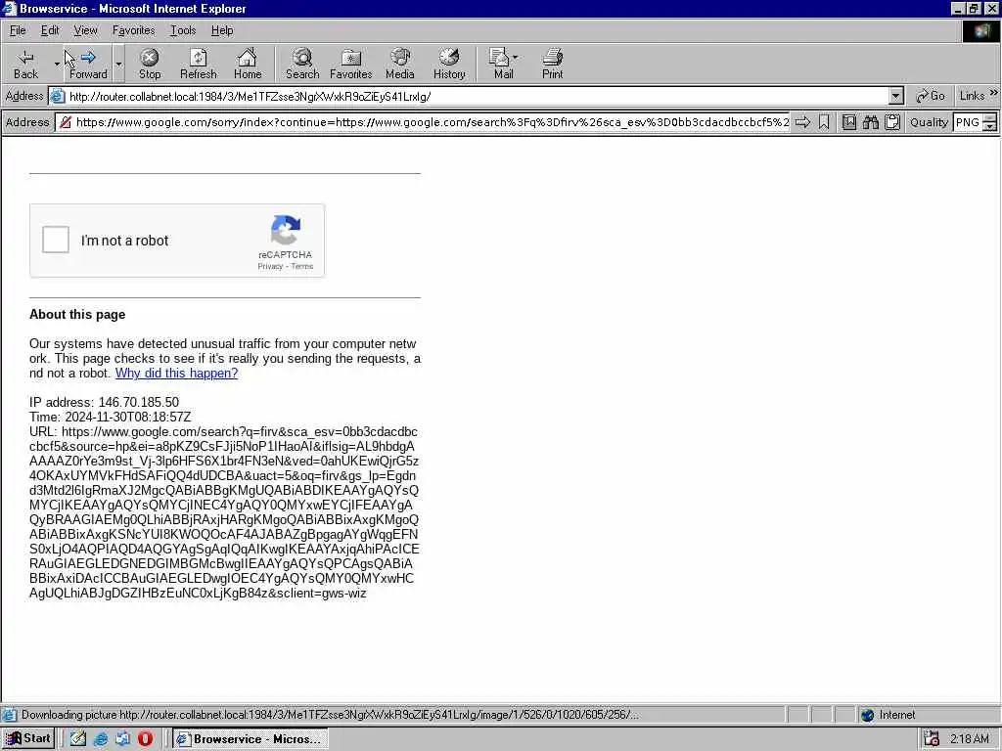The width and height of the screenshot is (1002, 751).
Task: Click the Quality stepper down arrow
Action: 990,126
